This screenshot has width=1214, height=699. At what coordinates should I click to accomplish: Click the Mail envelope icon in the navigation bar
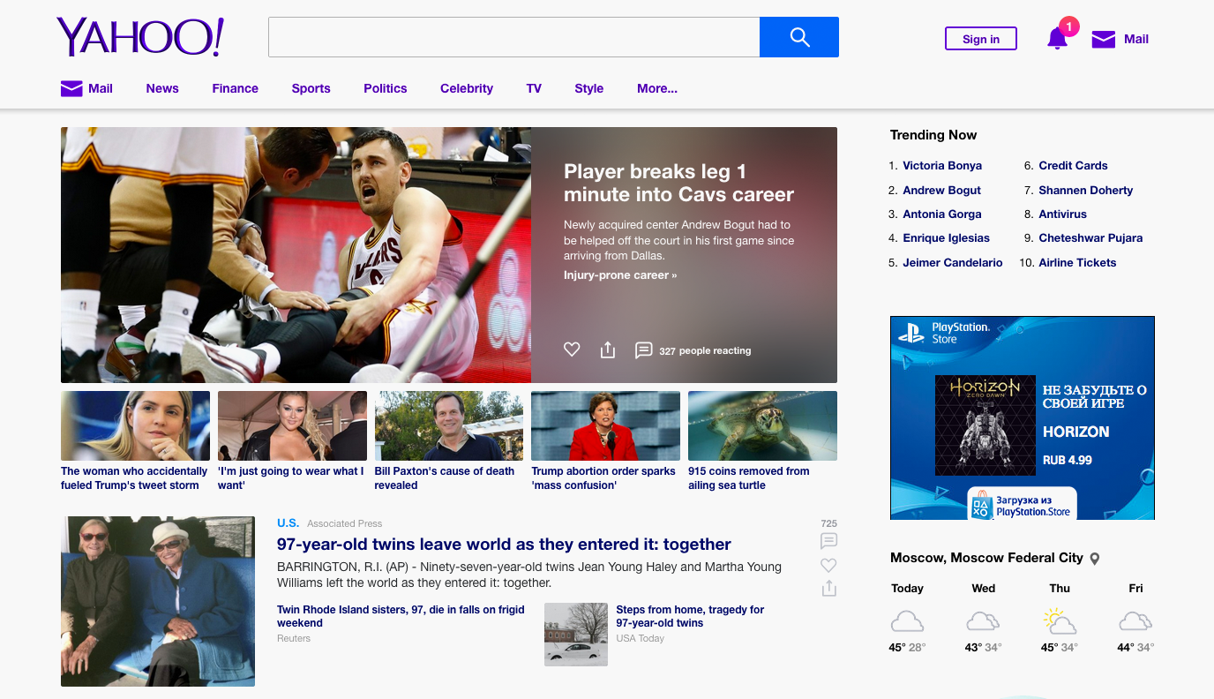click(71, 88)
